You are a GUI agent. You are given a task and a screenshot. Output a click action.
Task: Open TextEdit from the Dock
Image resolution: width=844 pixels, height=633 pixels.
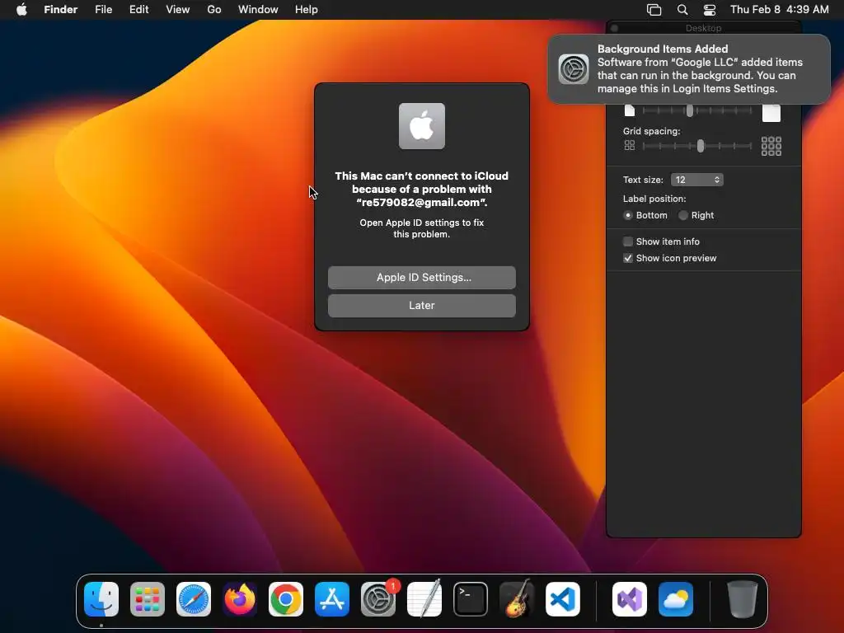tap(424, 599)
